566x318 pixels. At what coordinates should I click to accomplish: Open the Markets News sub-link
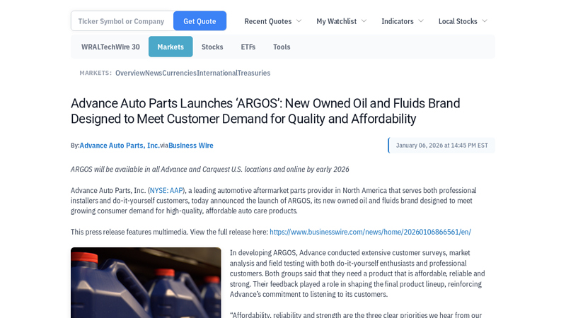pyautogui.click(x=154, y=73)
